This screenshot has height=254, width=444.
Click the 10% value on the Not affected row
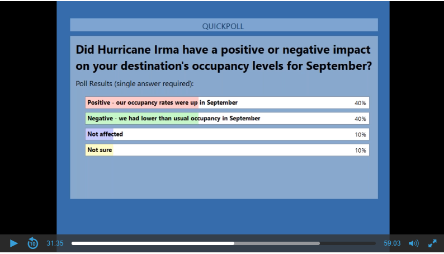(360, 135)
